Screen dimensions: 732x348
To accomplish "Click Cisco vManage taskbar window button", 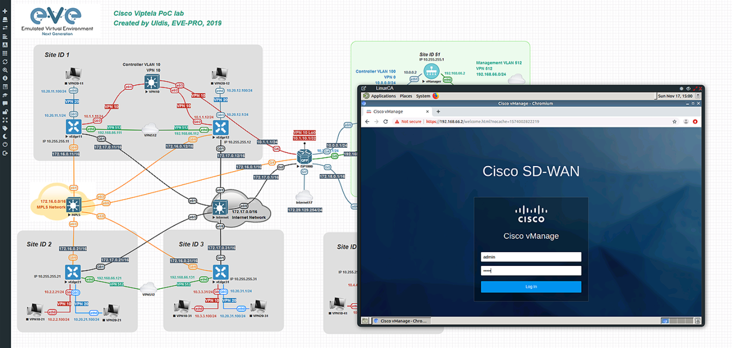I will pos(401,321).
